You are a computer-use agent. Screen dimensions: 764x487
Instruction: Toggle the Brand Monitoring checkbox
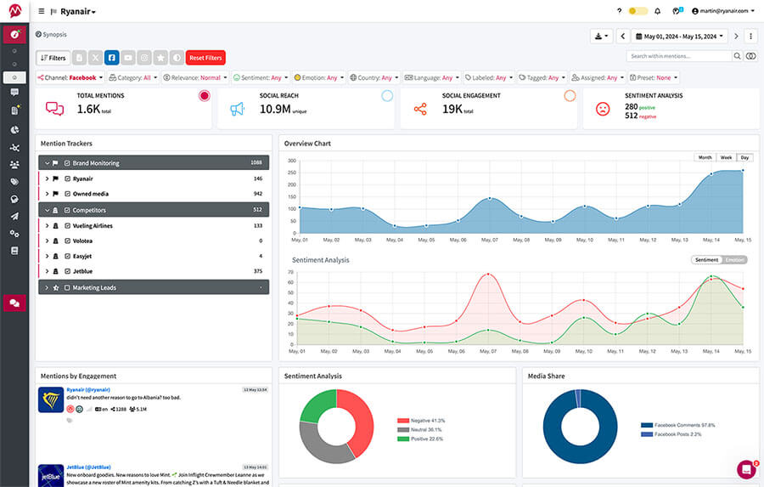(x=67, y=163)
